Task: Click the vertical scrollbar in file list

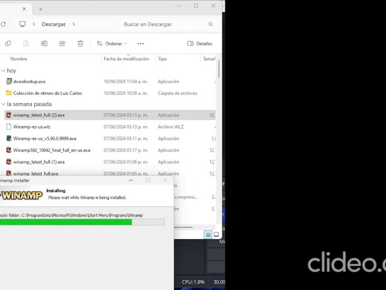Action: pyautogui.click(x=219, y=69)
